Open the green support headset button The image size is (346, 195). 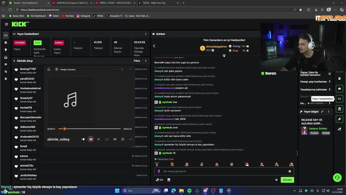tap(337, 178)
